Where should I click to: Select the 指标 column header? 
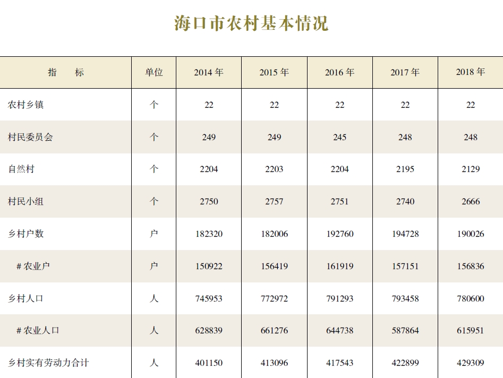click(66, 72)
